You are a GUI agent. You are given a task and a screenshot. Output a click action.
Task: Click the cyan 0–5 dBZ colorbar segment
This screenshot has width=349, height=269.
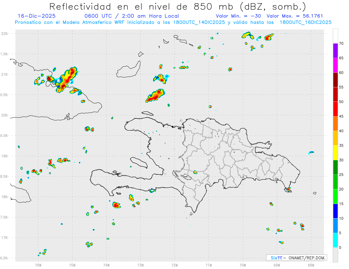pos(335,240)
